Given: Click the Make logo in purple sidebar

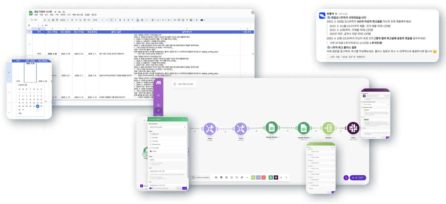Looking at the screenshot, I should 158,83.
